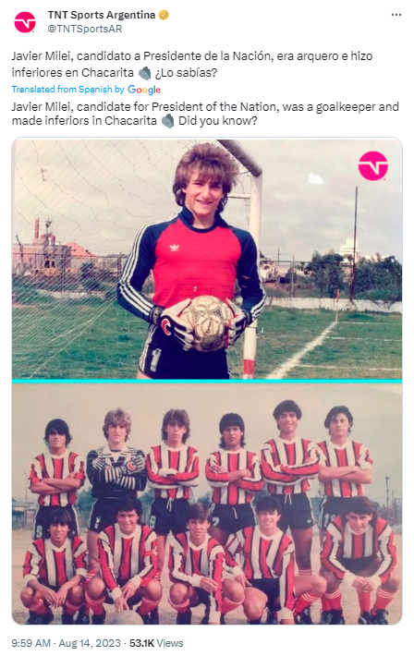Open the TNT Sports Argentina profile avatar

point(25,22)
